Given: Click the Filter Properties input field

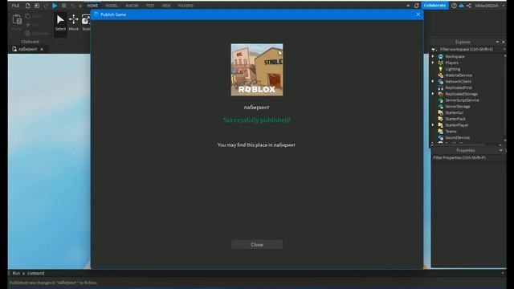Looking at the screenshot, I should pos(468,157).
